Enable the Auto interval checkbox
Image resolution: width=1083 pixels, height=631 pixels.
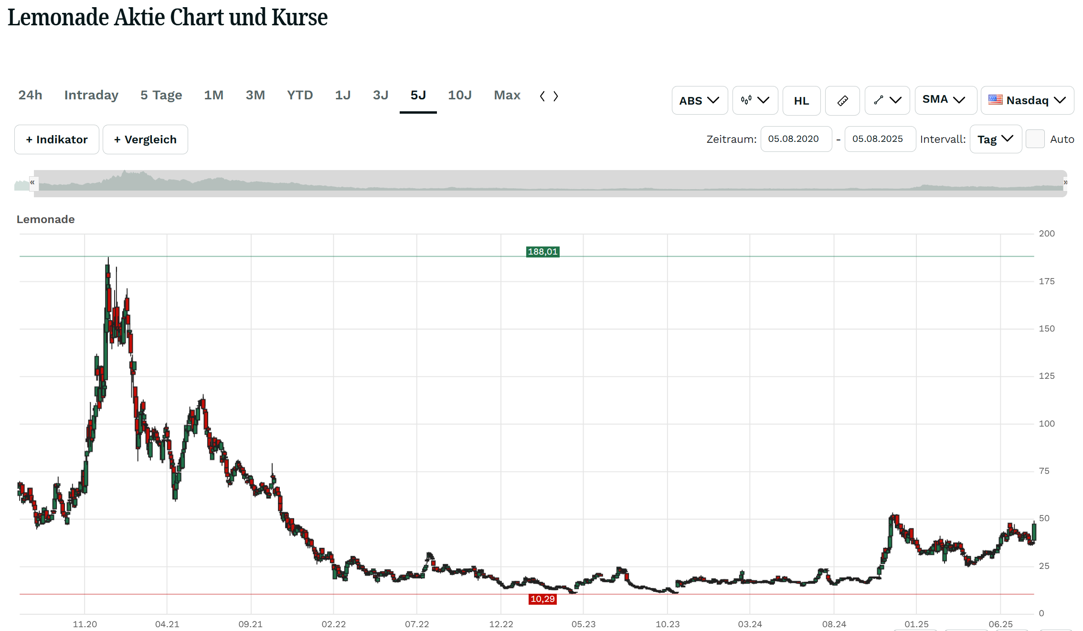click(x=1035, y=139)
